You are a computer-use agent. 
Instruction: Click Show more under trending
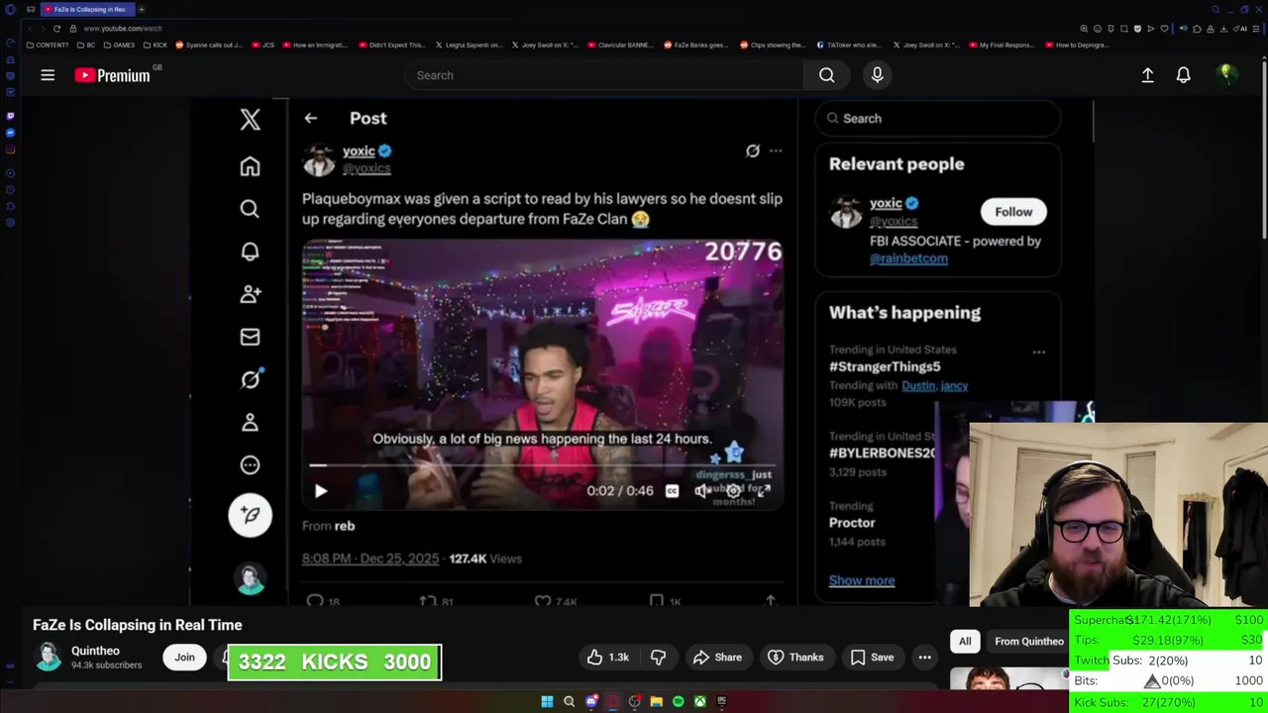[862, 581]
